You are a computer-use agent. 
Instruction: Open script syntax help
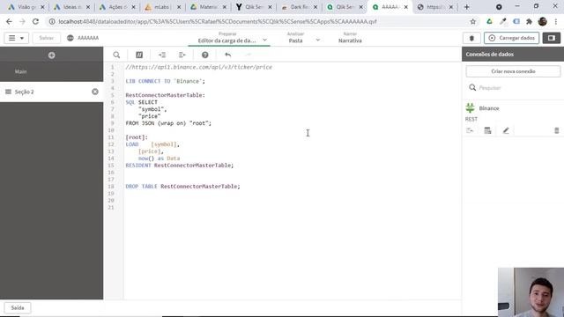click(205, 55)
